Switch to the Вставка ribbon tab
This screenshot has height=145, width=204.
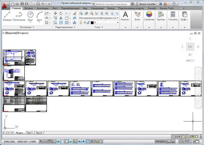(29, 8)
